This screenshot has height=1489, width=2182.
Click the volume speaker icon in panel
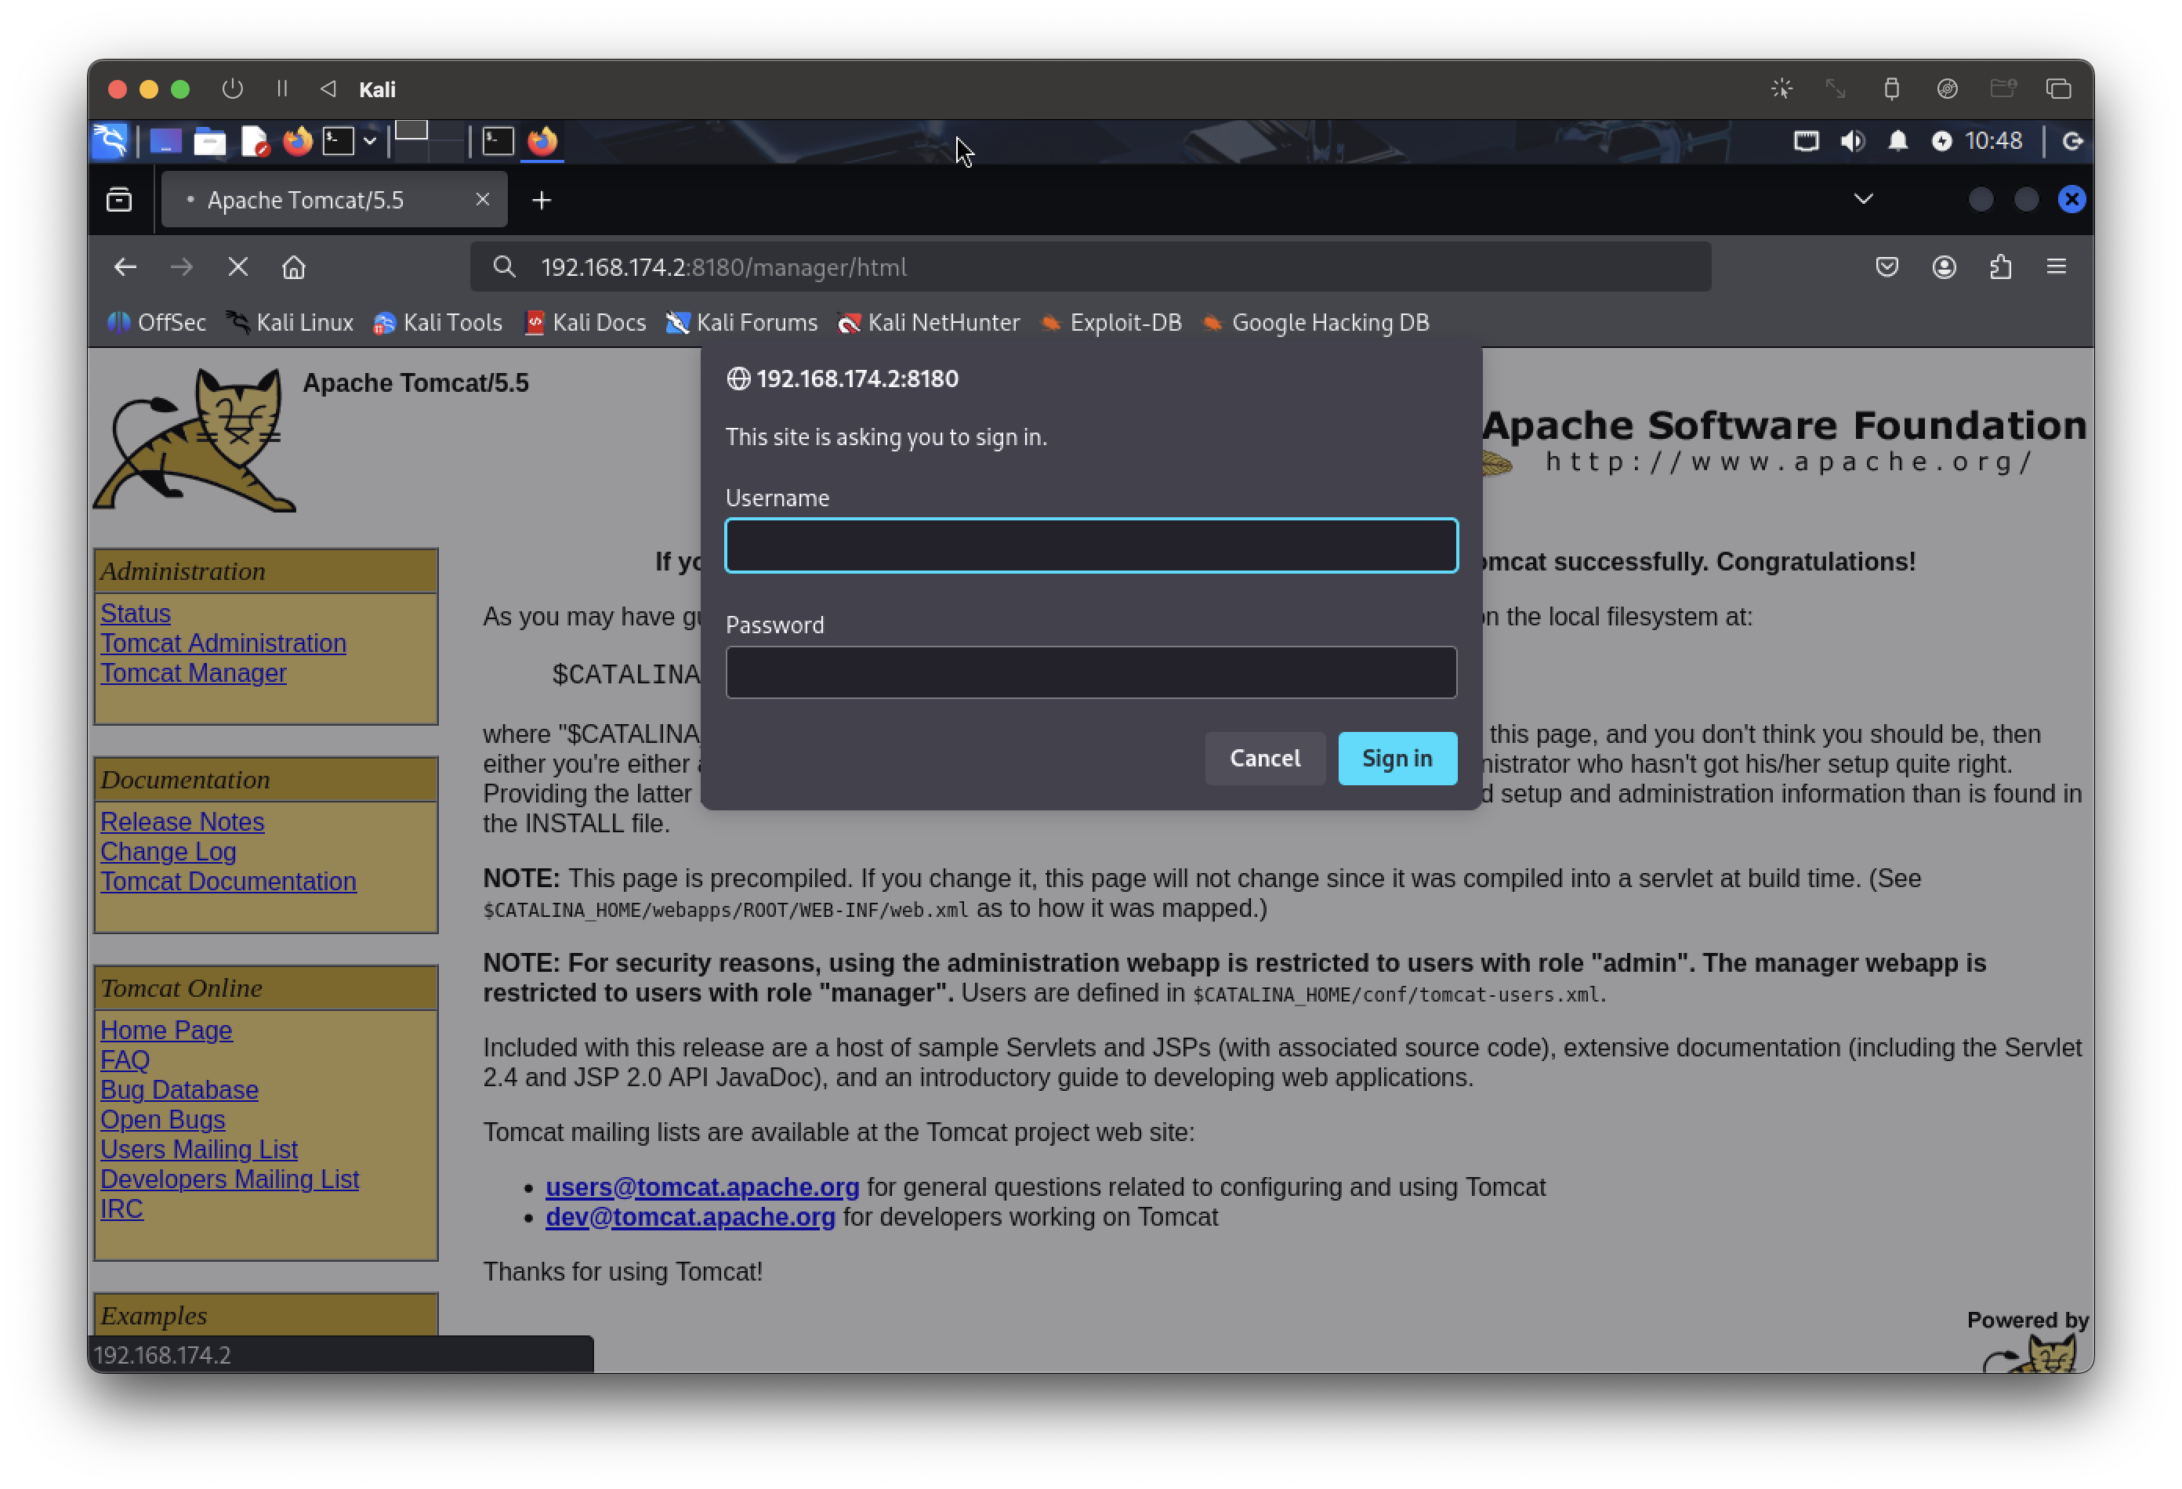click(x=1851, y=141)
